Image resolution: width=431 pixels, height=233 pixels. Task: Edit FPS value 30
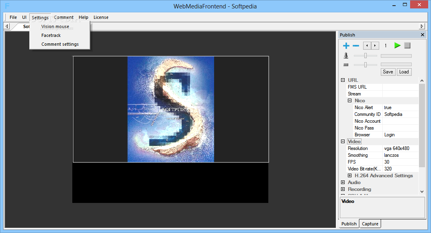coord(400,162)
